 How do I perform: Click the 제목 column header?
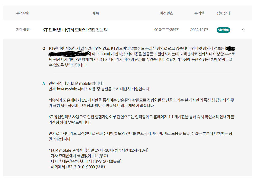click(x=95, y=13)
